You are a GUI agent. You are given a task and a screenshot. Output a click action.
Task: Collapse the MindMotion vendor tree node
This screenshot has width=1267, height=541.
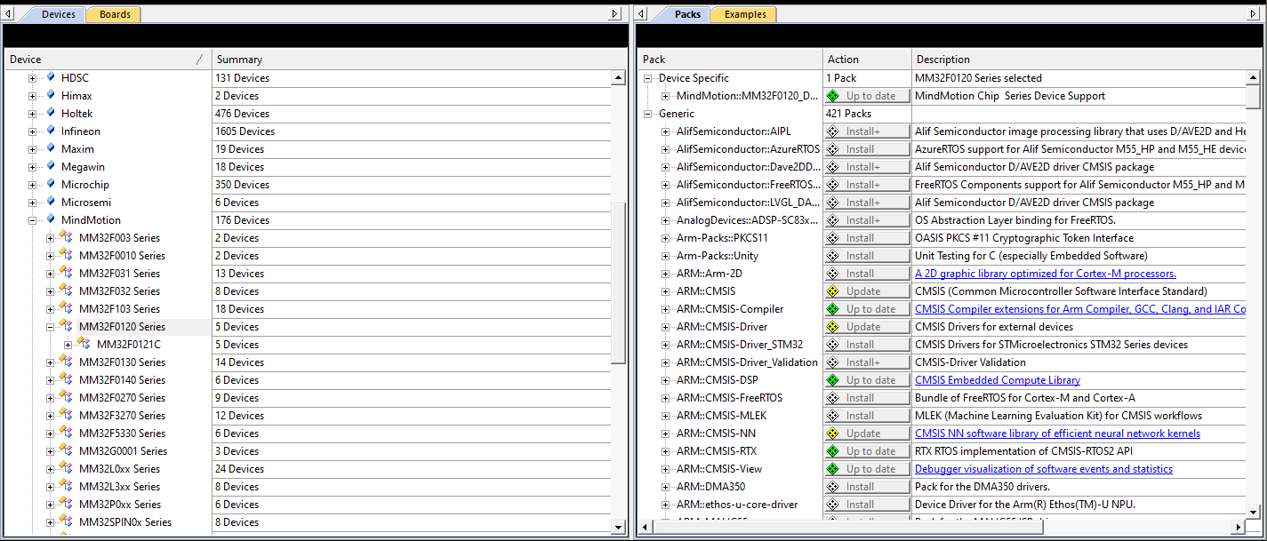click(x=33, y=220)
